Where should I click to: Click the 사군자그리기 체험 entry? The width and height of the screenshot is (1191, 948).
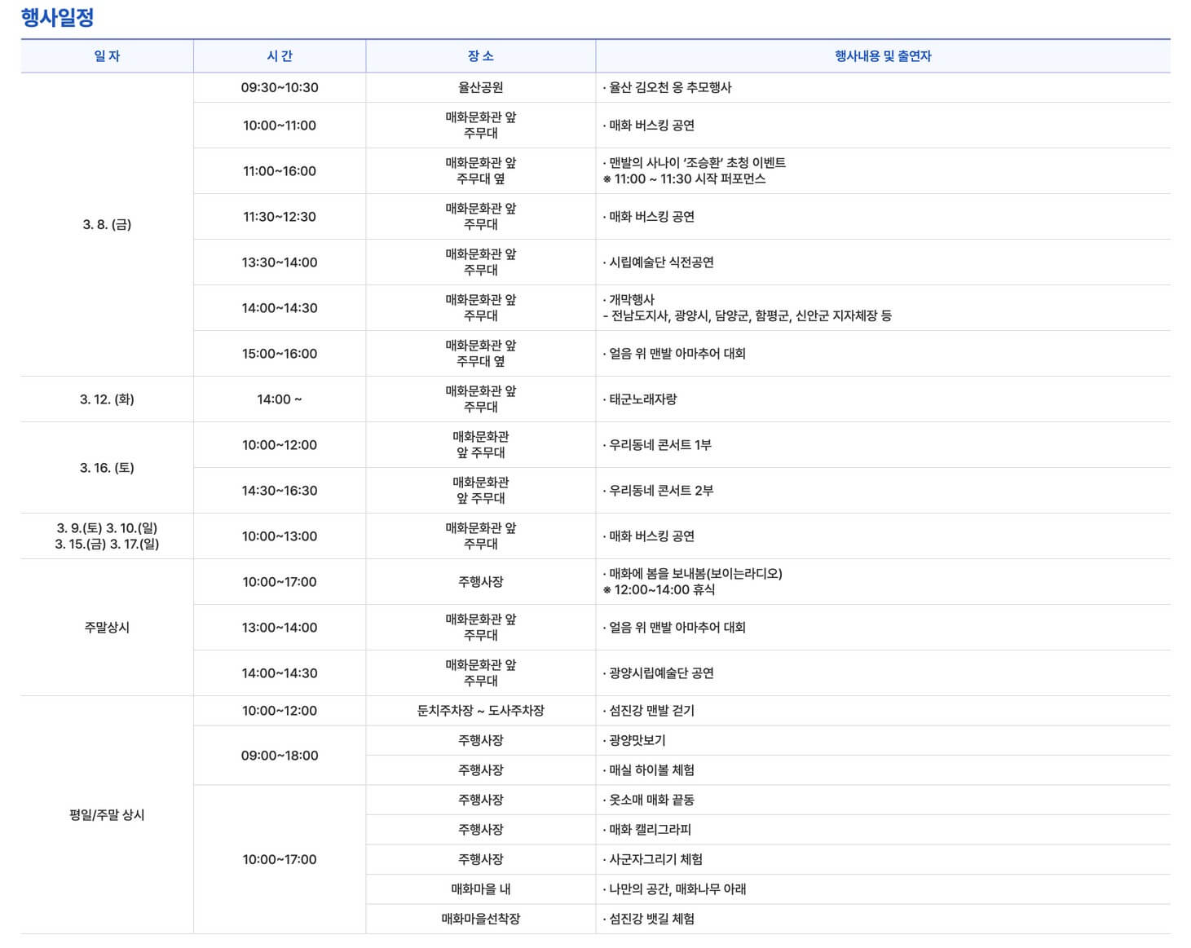[653, 859]
